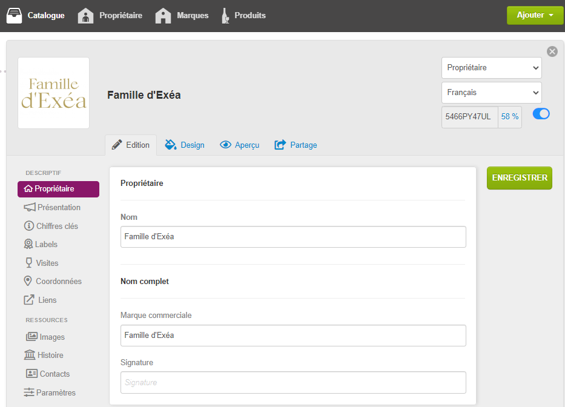Switch to the Aperçu tab
565x407 pixels.
[x=240, y=145]
